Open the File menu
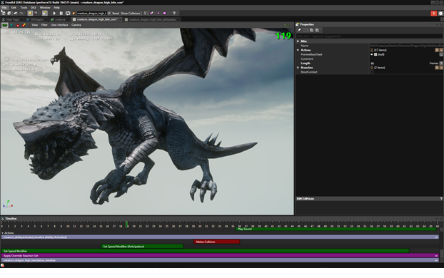Screen dimensions: 444x278 4,8
